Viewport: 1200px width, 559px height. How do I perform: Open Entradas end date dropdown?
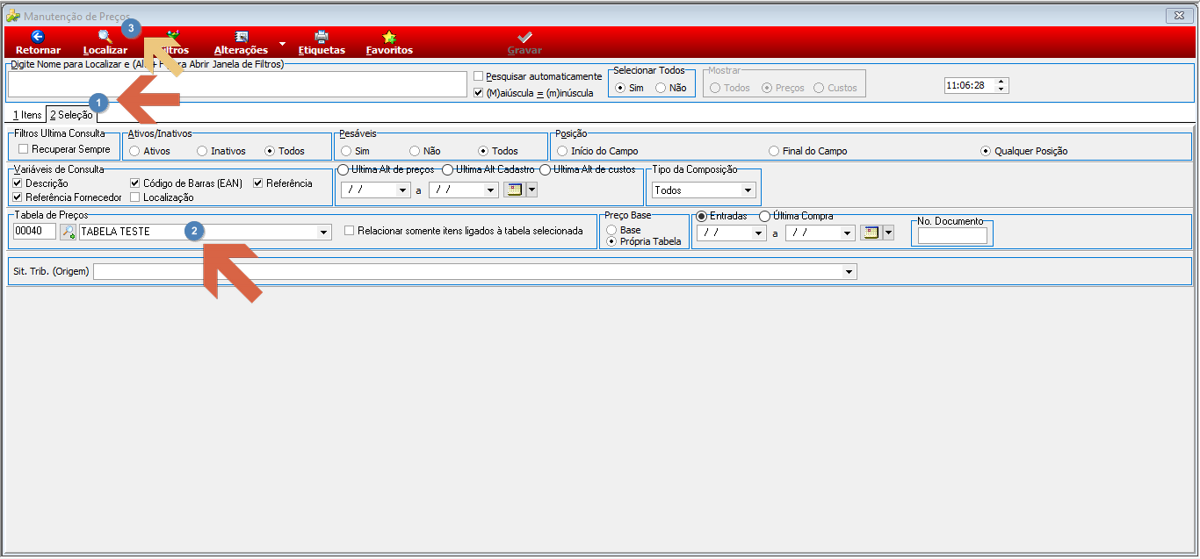point(848,233)
